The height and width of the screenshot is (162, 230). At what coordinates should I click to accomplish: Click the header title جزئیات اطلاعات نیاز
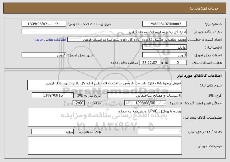204,8
